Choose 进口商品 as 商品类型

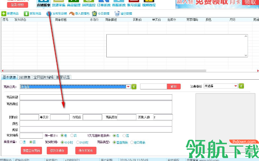[132, 142]
